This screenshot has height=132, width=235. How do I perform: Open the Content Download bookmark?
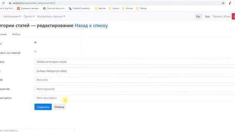point(80,8)
